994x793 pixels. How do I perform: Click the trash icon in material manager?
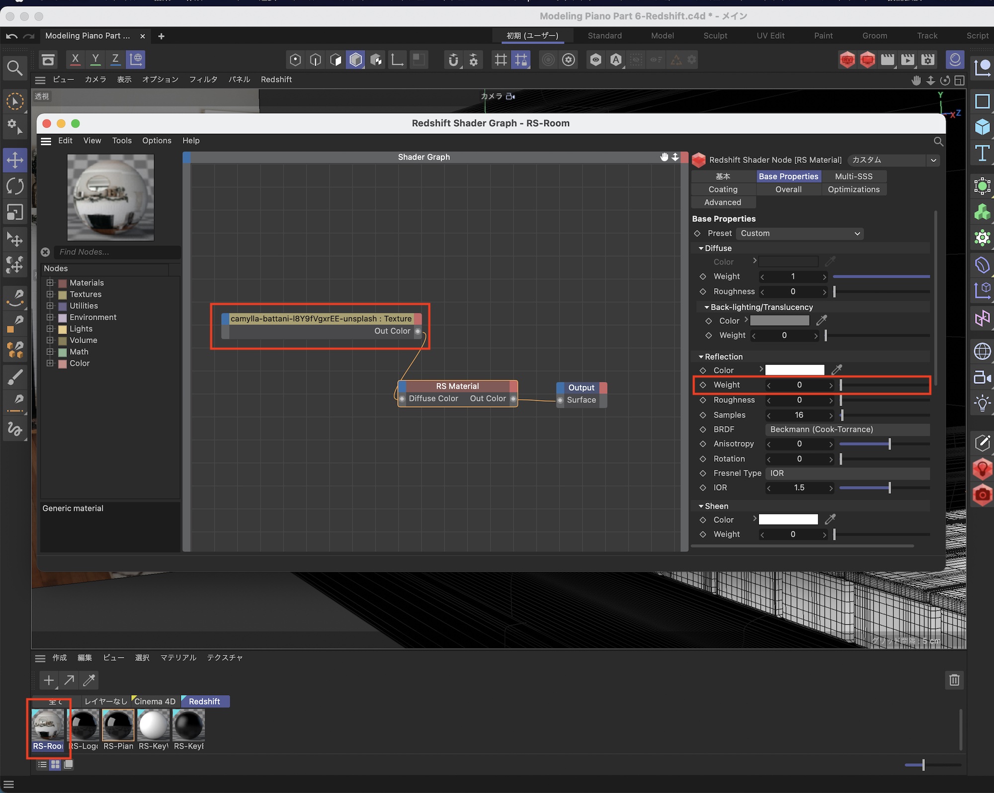pyautogui.click(x=954, y=680)
